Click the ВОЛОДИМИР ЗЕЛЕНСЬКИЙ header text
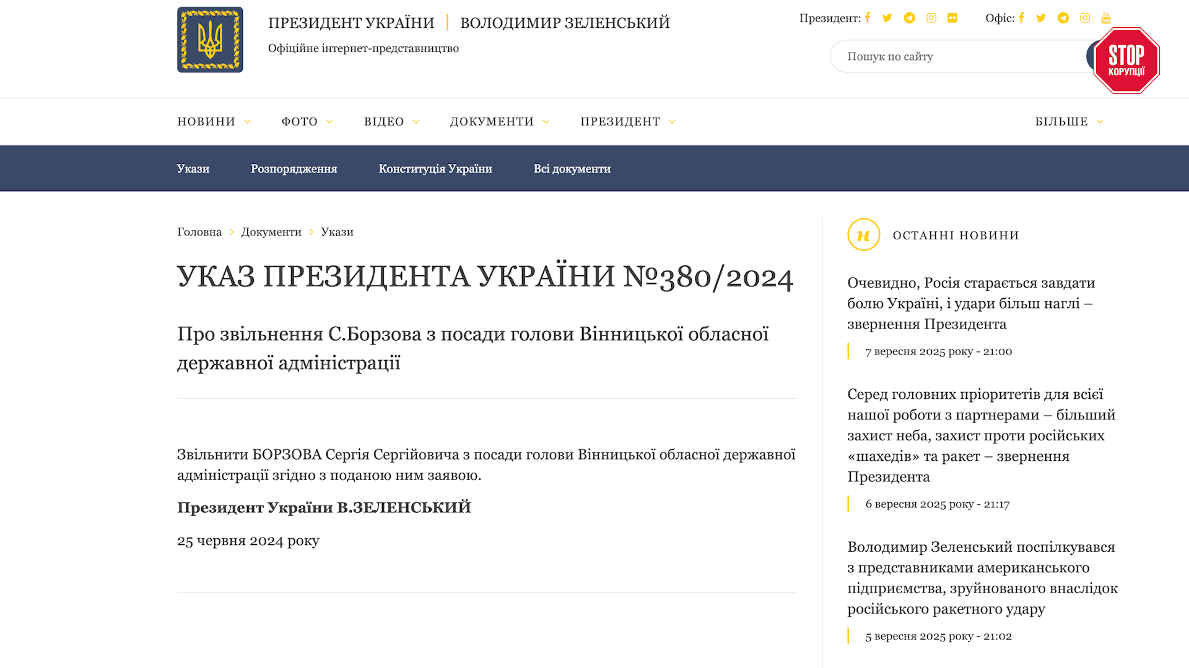 point(565,23)
